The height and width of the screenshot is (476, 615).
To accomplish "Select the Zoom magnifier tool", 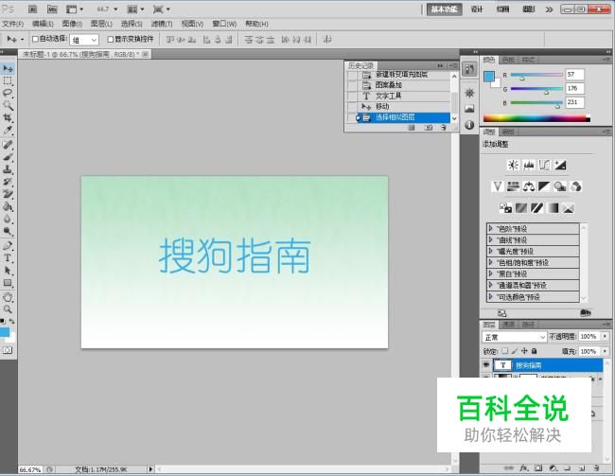I will [x=8, y=309].
